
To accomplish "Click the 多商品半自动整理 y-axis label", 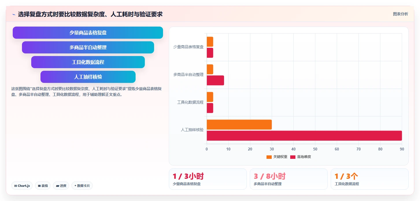I will (x=188, y=75).
